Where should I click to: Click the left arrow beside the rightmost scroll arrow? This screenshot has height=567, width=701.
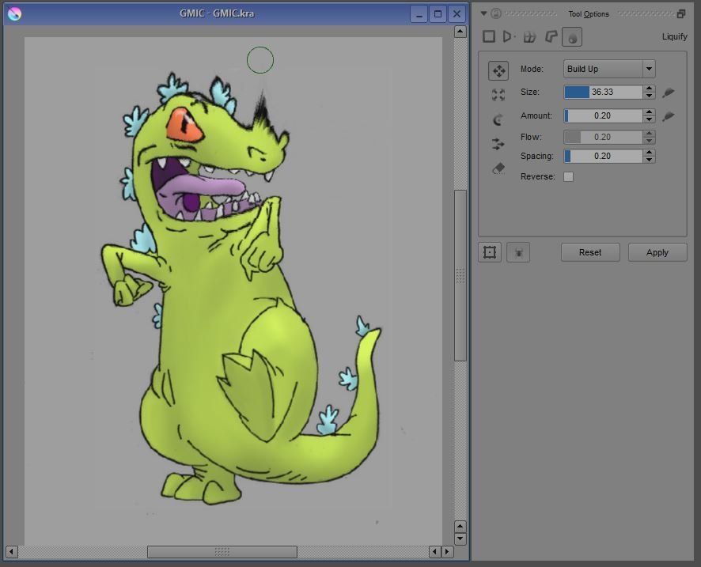435,552
